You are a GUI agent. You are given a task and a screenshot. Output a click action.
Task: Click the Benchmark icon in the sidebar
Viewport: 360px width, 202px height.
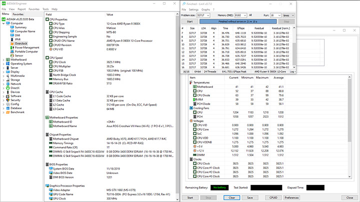(x=8, y=112)
